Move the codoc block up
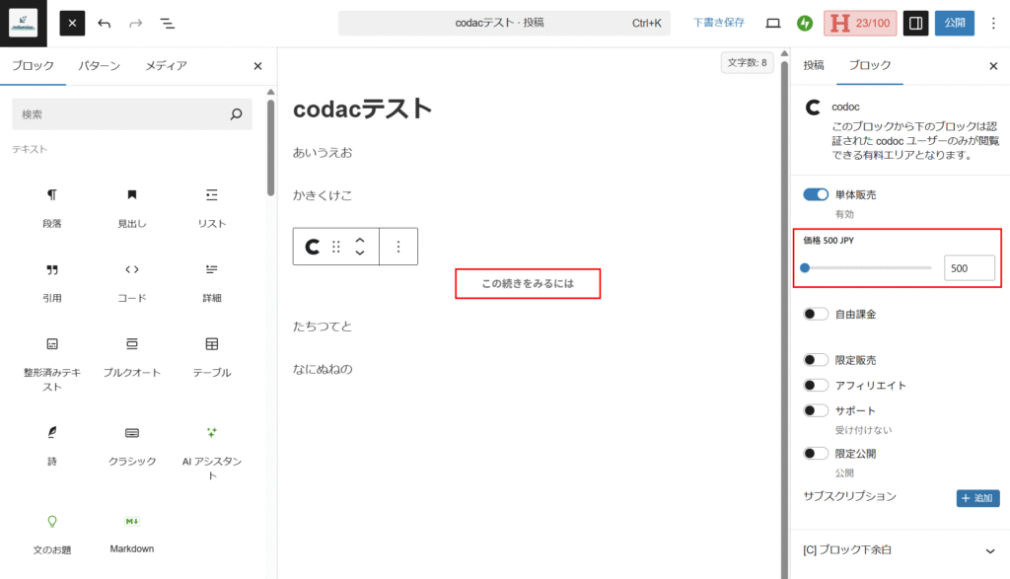 (x=360, y=240)
